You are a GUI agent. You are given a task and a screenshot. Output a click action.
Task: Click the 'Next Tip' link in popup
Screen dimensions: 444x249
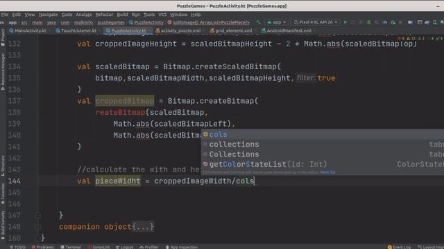(x=328, y=172)
